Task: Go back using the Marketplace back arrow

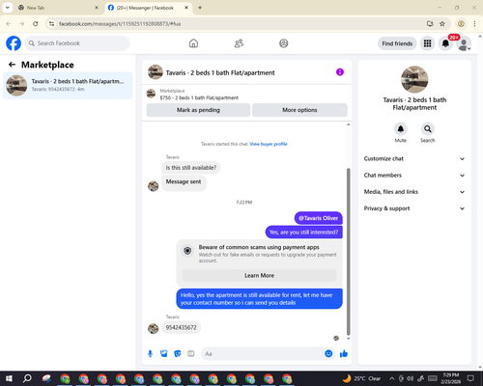Action: 12,65
